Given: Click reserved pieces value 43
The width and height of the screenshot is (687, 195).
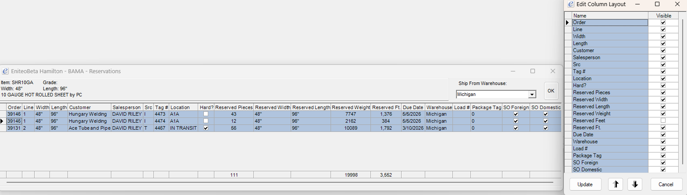Looking at the screenshot, I should coord(234,114).
